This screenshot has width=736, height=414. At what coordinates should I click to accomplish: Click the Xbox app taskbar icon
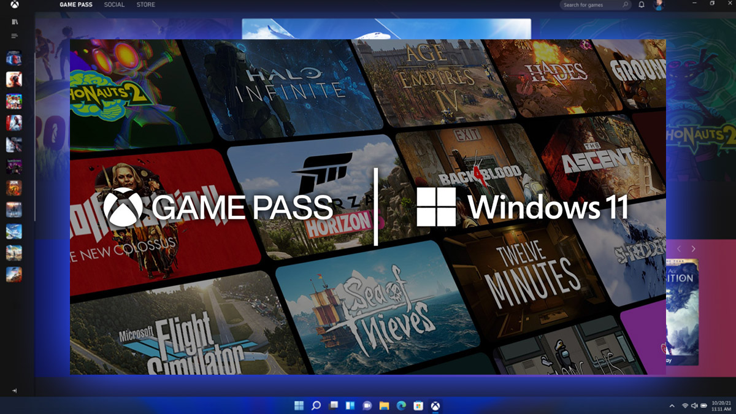pyautogui.click(x=435, y=405)
